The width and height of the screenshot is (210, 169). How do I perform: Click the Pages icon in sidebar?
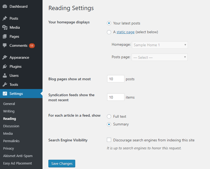pos(5,36)
